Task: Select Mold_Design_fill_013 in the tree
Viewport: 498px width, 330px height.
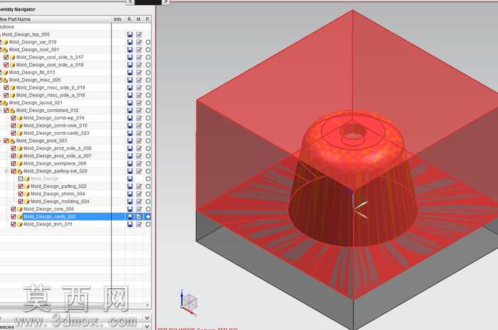Action: pyautogui.click(x=32, y=72)
